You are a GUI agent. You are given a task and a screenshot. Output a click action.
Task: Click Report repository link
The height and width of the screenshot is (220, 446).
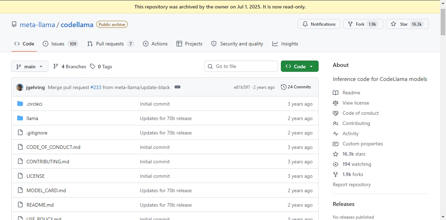pyautogui.click(x=352, y=184)
